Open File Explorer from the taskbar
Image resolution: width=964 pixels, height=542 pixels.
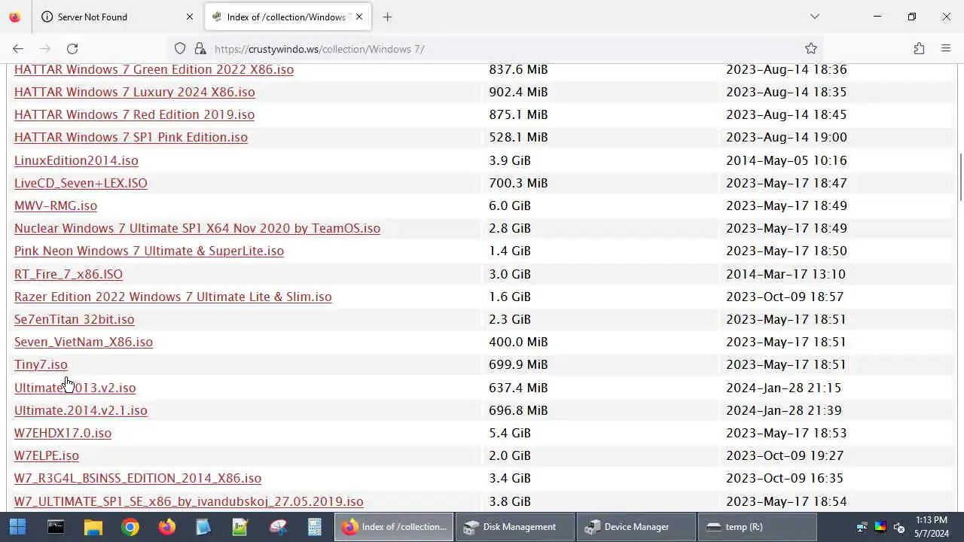pos(93,527)
